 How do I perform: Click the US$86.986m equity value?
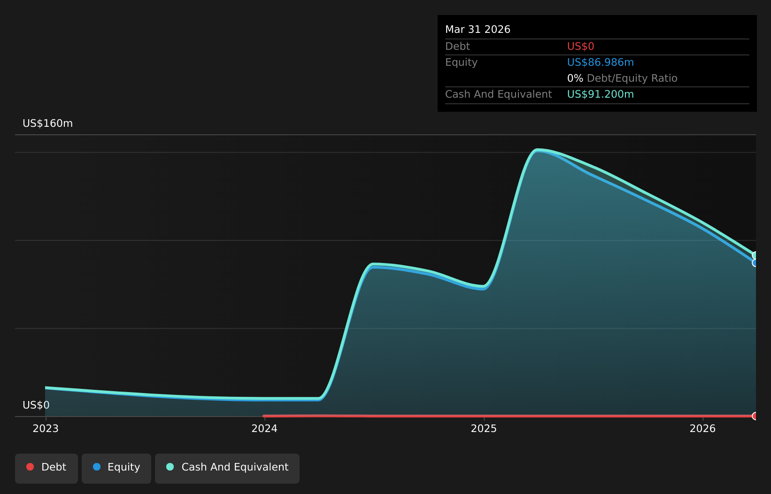601,62
